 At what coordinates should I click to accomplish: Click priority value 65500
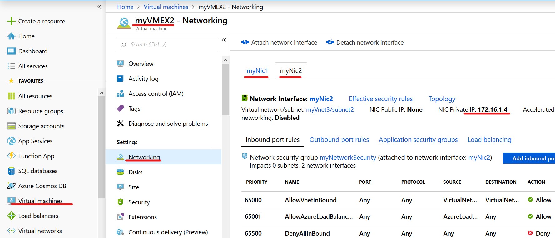point(253,233)
